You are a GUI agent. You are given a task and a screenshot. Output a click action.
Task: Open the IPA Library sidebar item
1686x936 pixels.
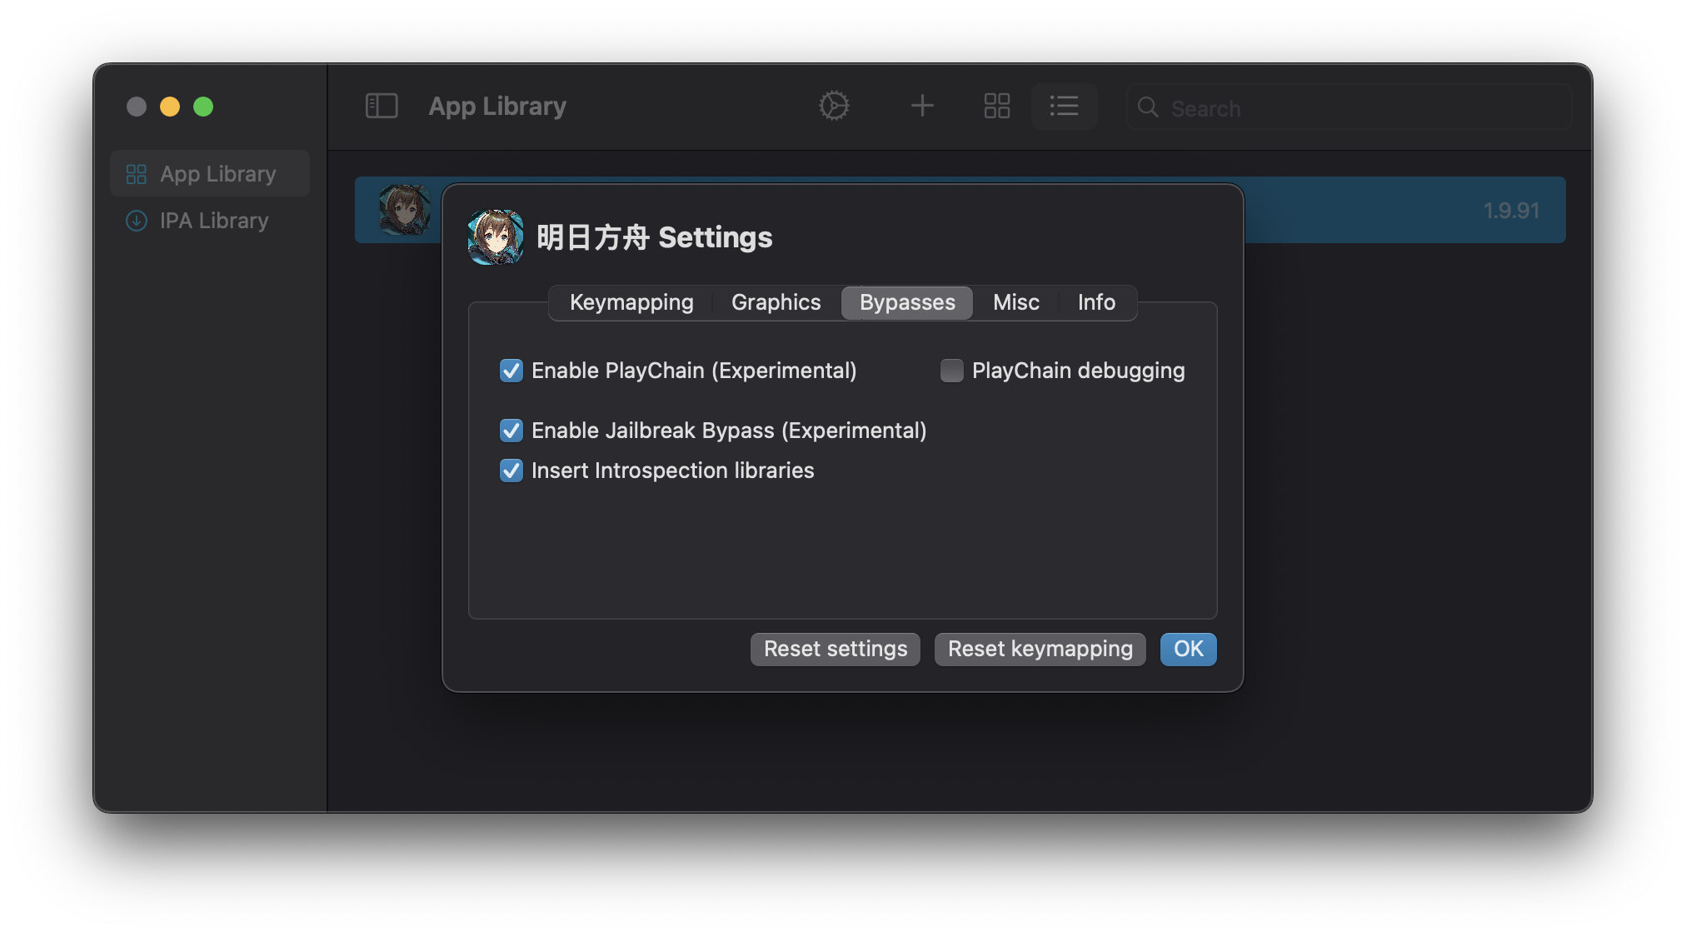pyautogui.click(x=213, y=221)
